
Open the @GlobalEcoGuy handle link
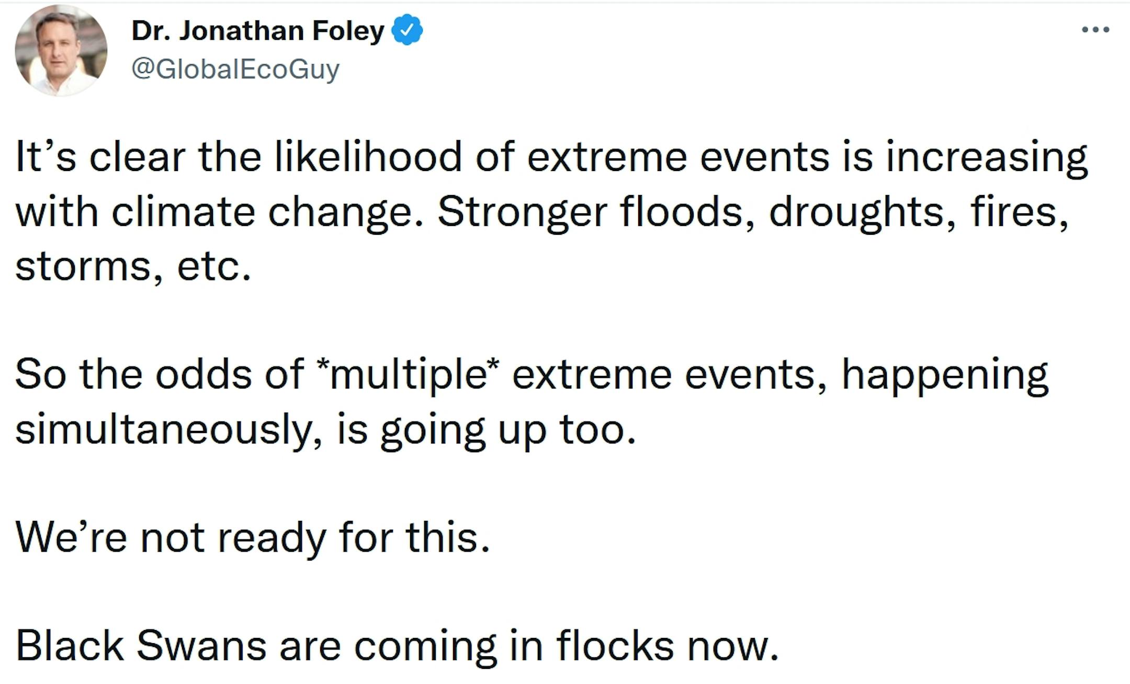click(235, 69)
